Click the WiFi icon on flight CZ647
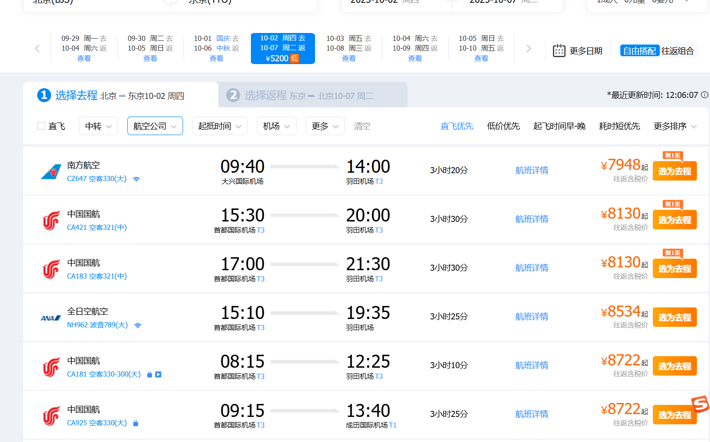The width and height of the screenshot is (710, 442). coord(136,179)
